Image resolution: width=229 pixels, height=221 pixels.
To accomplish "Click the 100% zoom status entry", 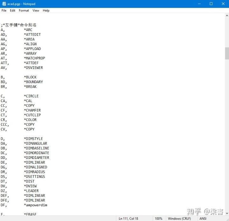I will coord(158,218).
